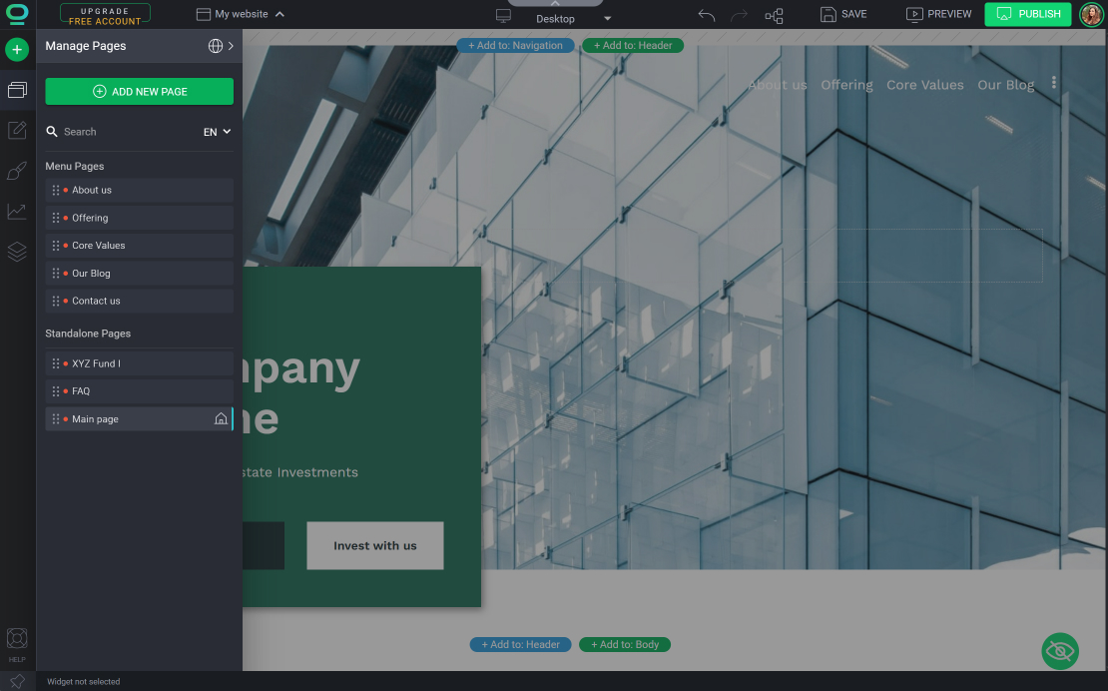Click drag handle of Our Blog page
The image size is (1108, 691).
tap(56, 273)
